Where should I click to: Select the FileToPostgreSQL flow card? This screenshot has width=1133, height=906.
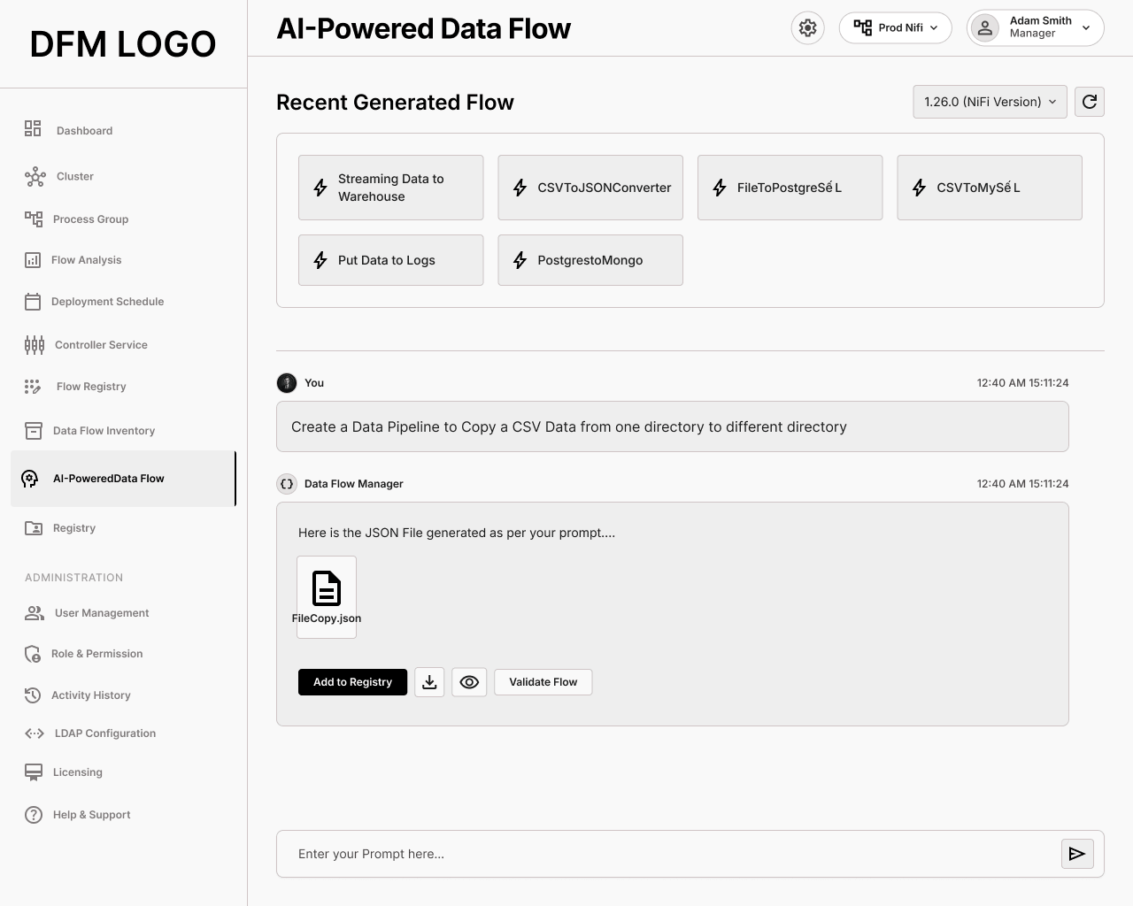[x=790, y=188]
